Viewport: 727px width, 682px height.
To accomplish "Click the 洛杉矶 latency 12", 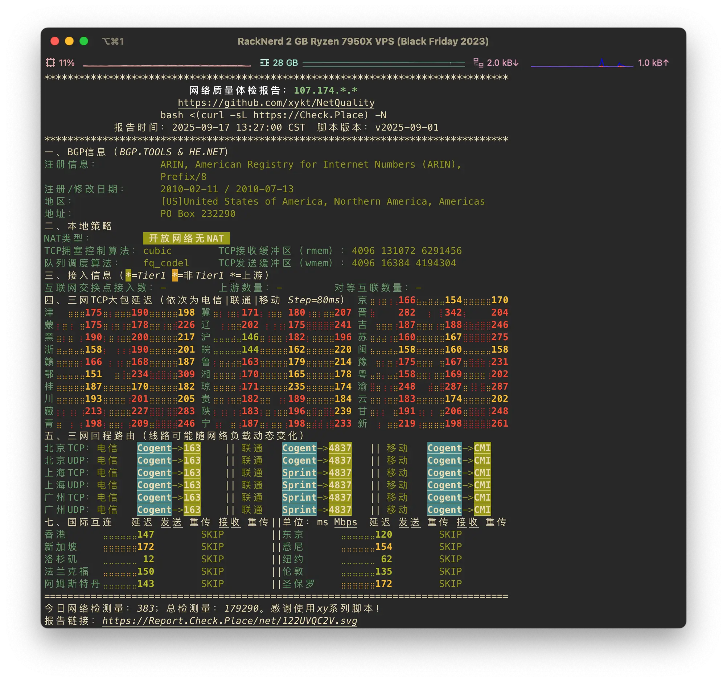I will pyautogui.click(x=148, y=559).
